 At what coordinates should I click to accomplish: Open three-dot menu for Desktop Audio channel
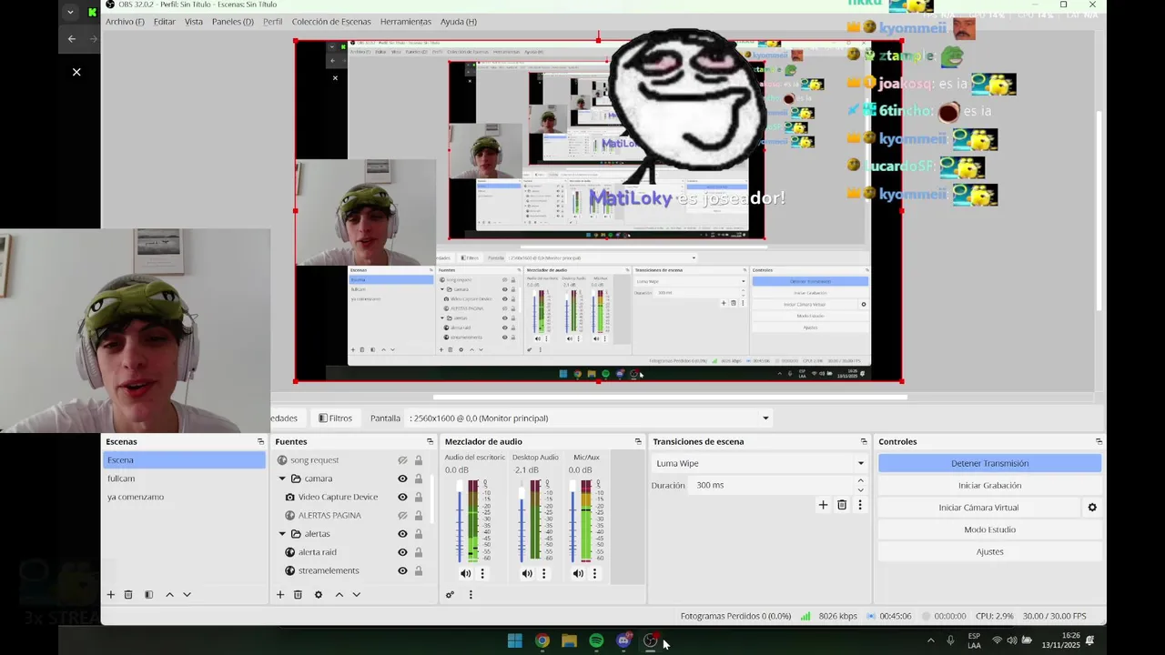544,574
